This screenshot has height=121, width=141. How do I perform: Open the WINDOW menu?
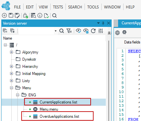click(112, 7)
